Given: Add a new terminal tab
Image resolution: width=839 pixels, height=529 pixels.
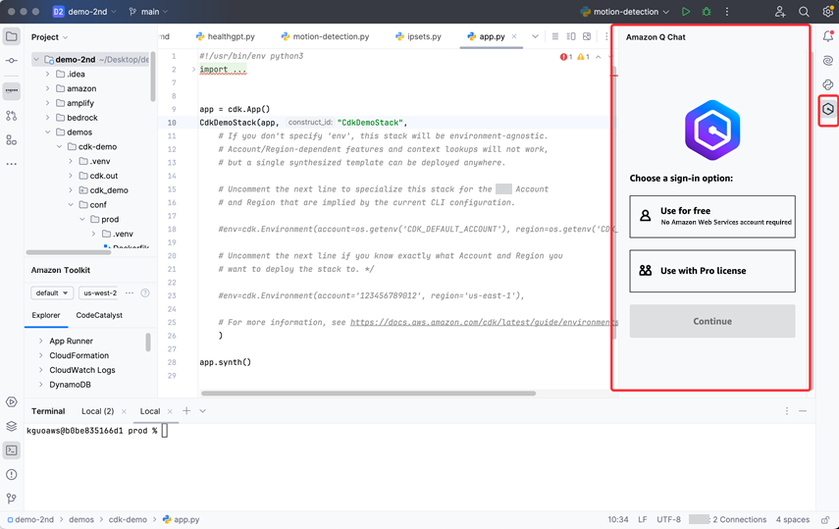Looking at the screenshot, I should click(x=186, y=410).
